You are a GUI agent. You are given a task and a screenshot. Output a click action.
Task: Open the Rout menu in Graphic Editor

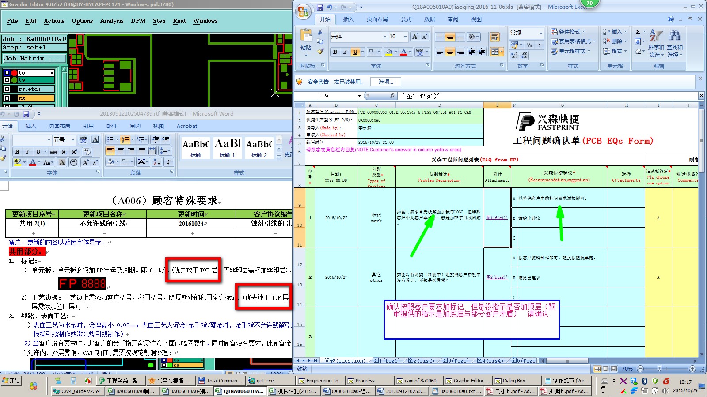[x=179, y=21]
